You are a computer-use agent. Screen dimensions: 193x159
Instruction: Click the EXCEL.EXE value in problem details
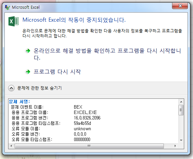(x=85, y=112)
